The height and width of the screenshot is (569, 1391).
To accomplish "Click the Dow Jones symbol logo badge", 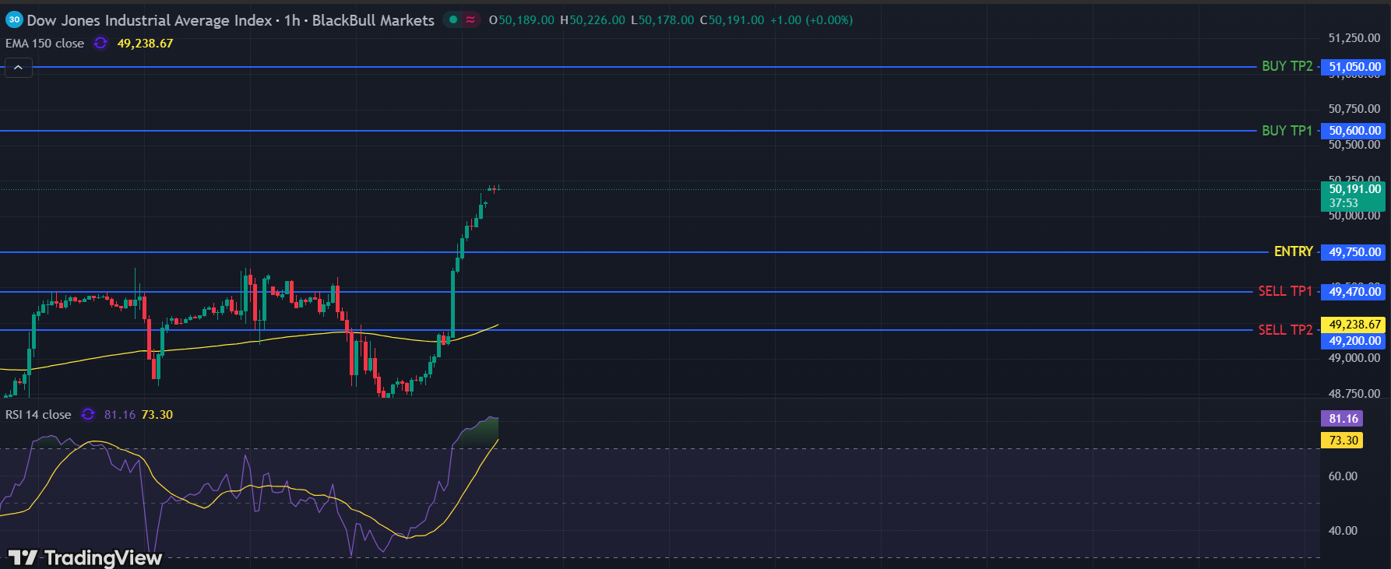I will [14, 20].
